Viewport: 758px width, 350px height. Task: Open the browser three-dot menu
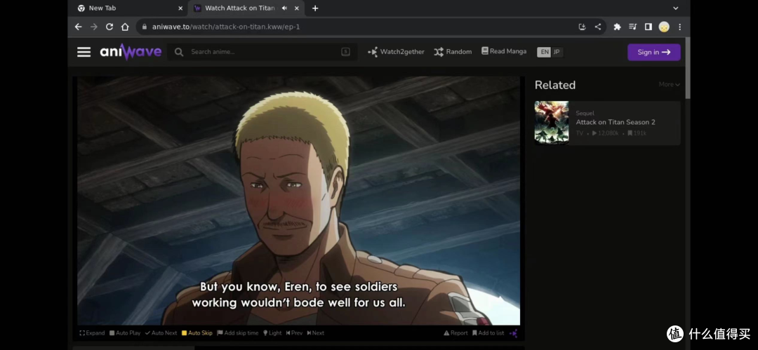[x=679, y=27]
